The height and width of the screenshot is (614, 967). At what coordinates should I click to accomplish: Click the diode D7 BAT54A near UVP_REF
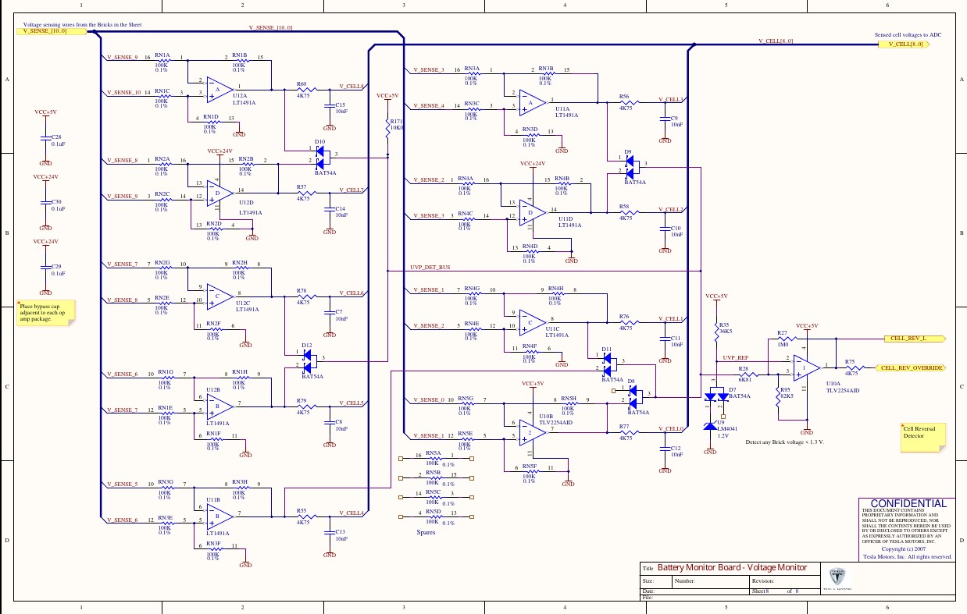tap(719, 396)
